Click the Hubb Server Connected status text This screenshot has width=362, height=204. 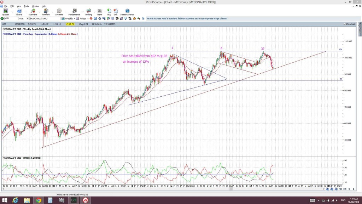pyautogui.click(x=72, y=194)
